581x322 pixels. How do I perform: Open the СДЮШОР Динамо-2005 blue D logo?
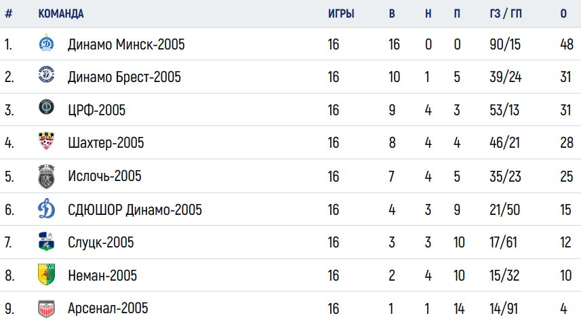pyautogui.click(x=46, y=208)
